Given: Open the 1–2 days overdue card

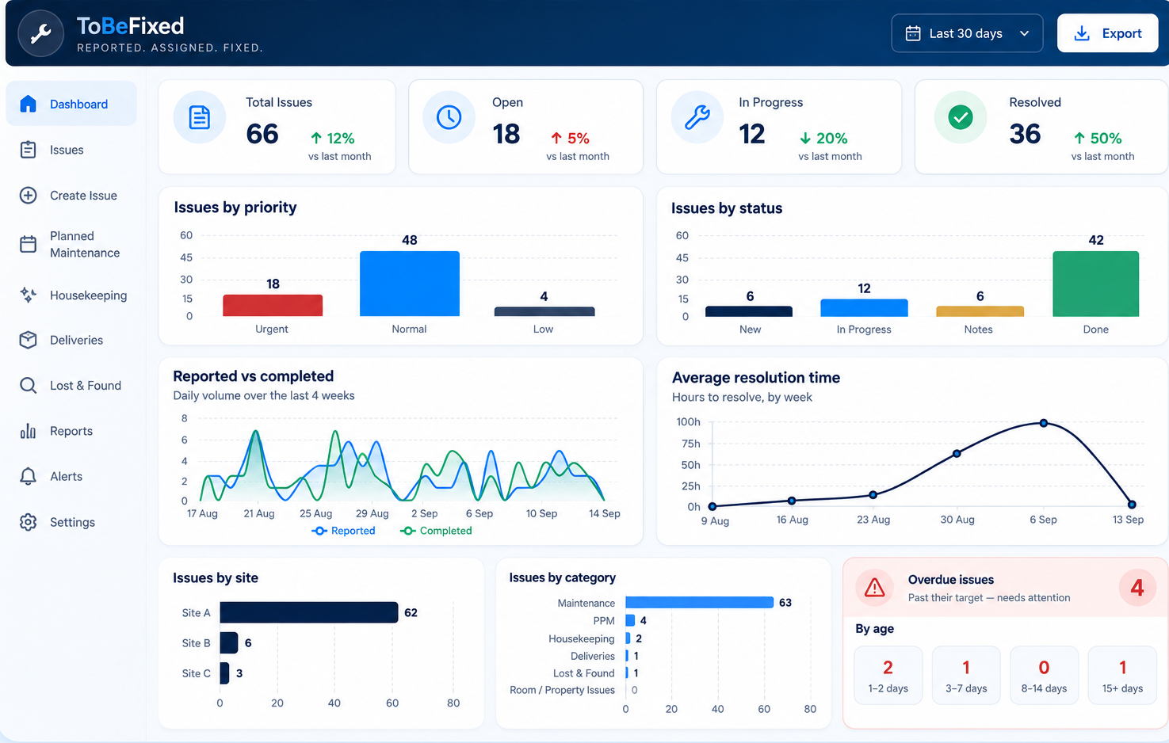Looking at the screenshot, I should [888, 675].
